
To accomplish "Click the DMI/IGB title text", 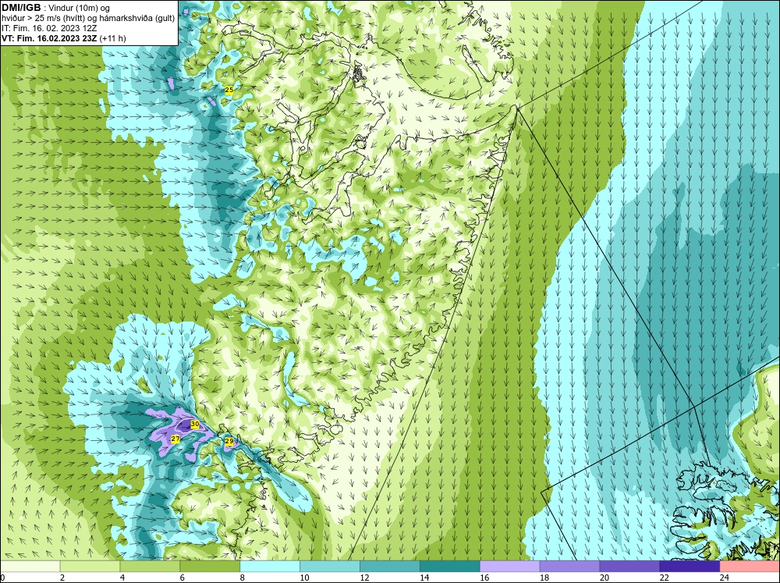I will click(x=21, y=8).
